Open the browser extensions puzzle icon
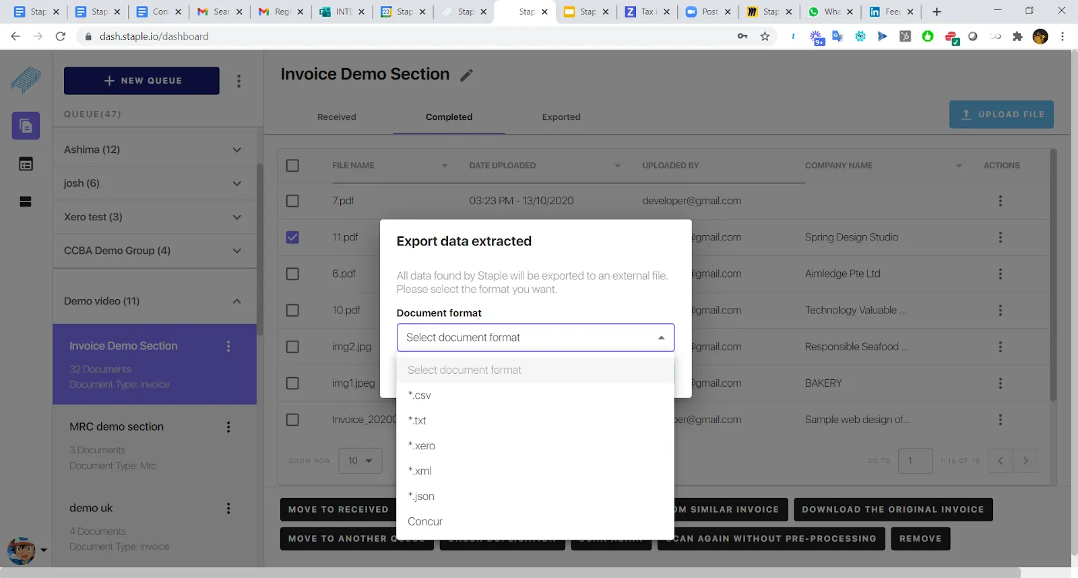Image resolution: width=1078 pixels, height=578 pixels. click(x=1017, y=36)
